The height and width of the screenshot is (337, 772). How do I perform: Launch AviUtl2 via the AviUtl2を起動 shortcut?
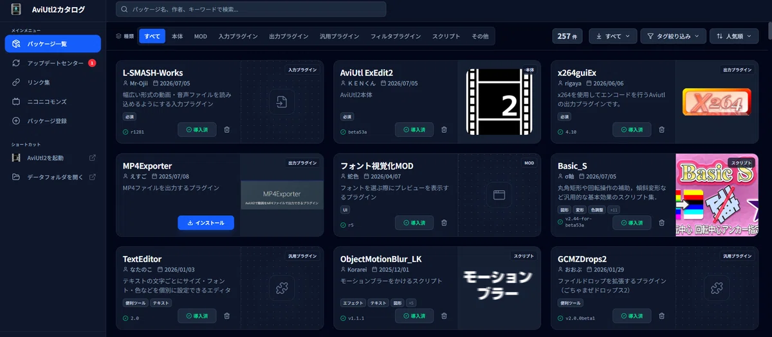pyautogui.click(x=53, y=158)
